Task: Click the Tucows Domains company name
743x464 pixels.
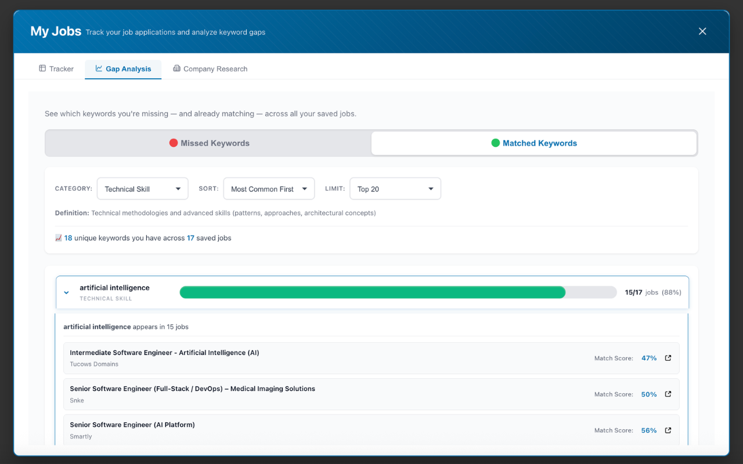Action: pos(94,364)
